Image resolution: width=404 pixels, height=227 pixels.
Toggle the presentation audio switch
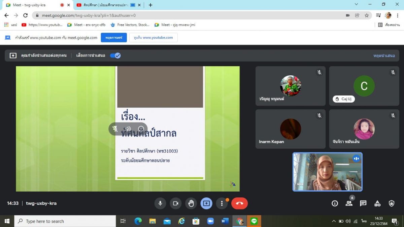(x=115, y=55)
